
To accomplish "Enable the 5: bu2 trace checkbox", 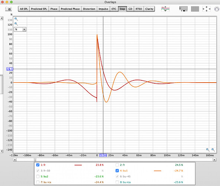I will pos(38,176).
